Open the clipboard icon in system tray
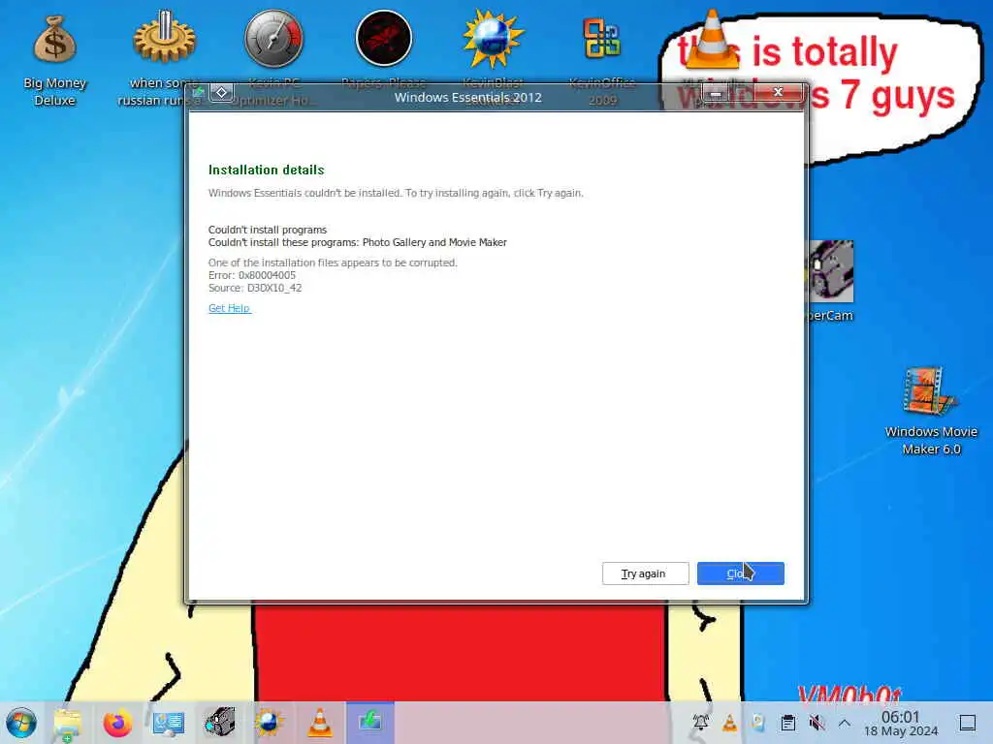This screenshot has height=744, width=993. click(787, 723)
